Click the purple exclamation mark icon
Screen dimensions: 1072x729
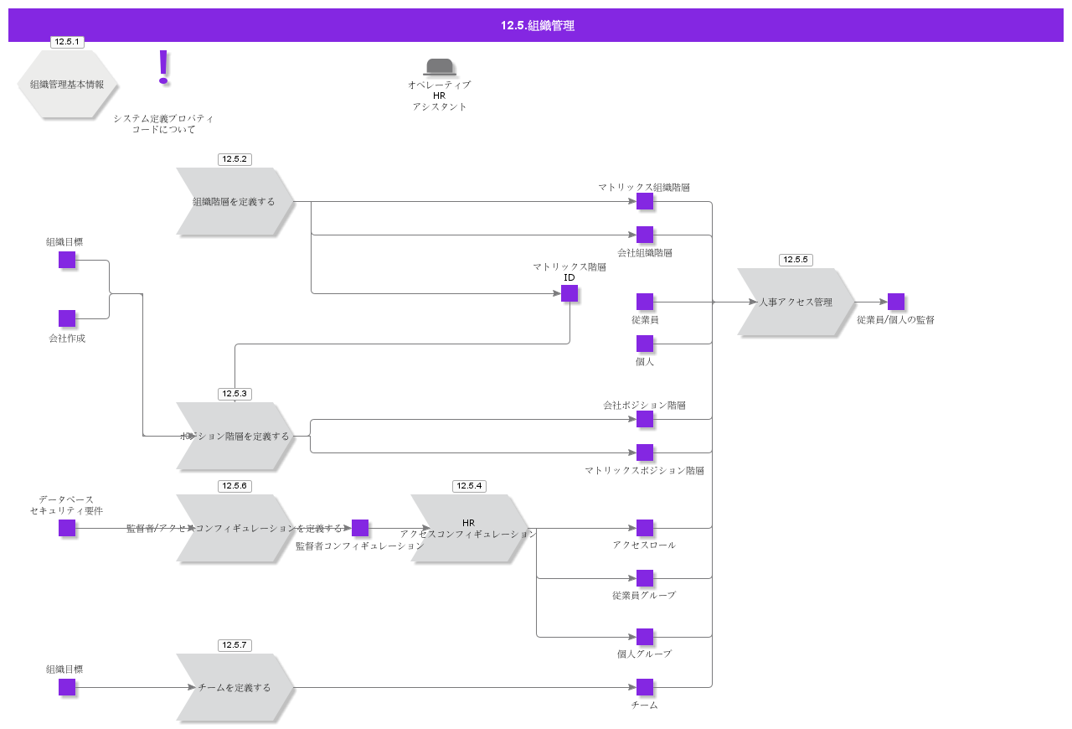[x=163, y=67]
